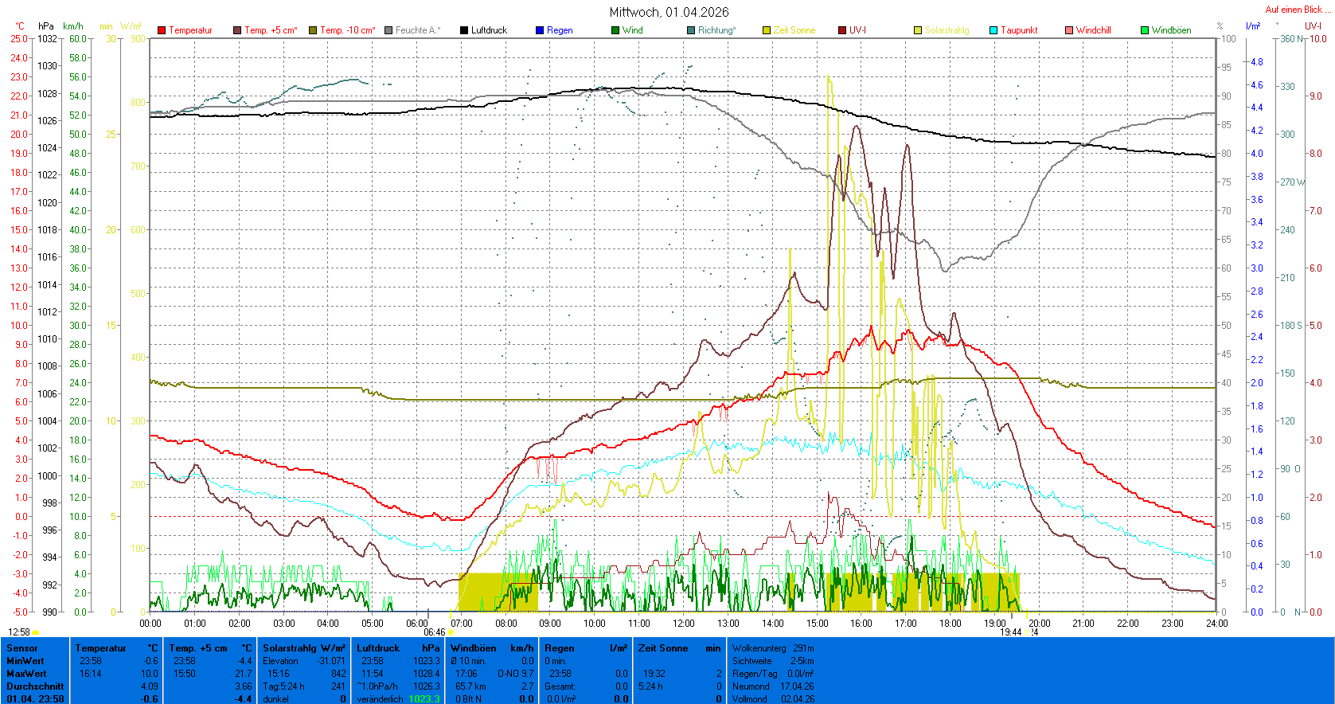Click the Feuchte A.* legend label
The height and width of the screenshot is (704, 1335).
[x=417, y=30]
